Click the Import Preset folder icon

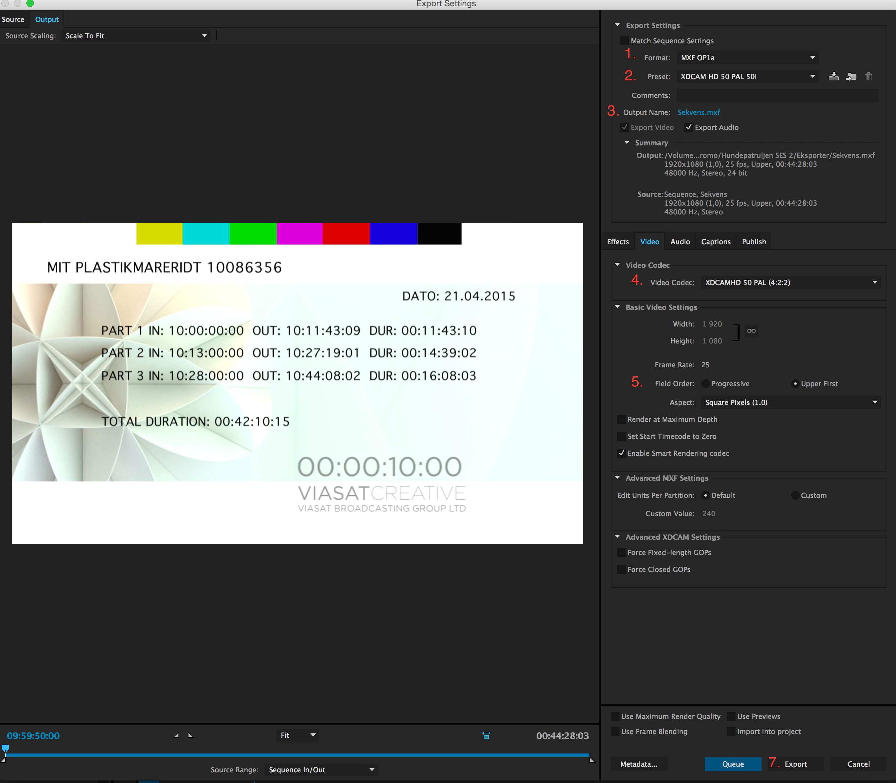(x=851, y=77)
